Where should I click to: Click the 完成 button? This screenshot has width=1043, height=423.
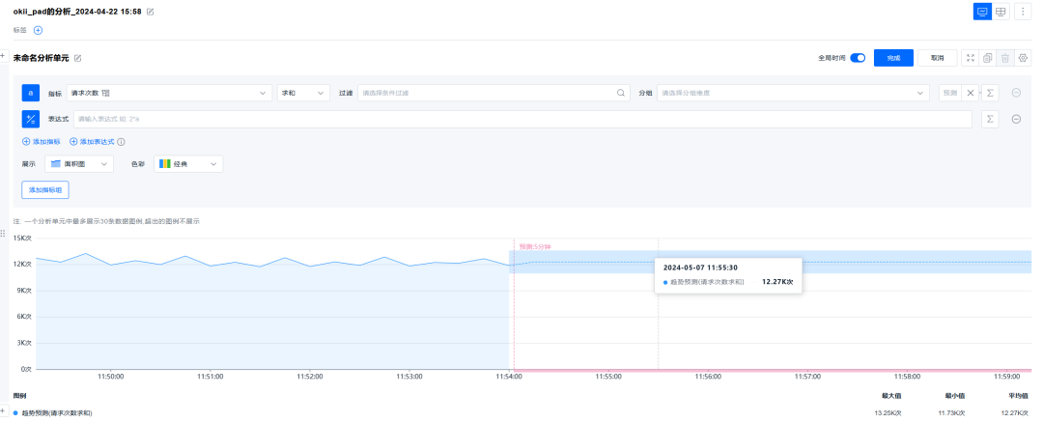click(893, 58)
